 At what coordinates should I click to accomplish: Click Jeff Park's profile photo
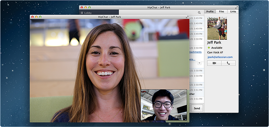point(217,28)
